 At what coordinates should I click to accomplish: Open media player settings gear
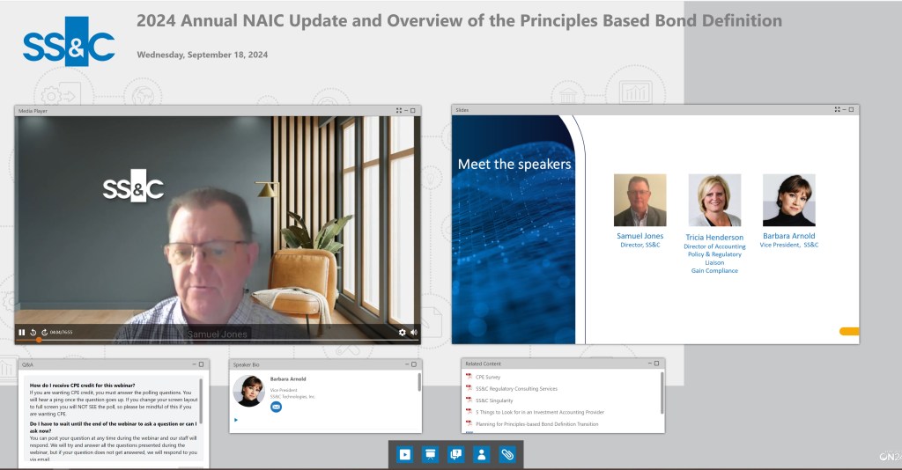[x=403, y=332]
